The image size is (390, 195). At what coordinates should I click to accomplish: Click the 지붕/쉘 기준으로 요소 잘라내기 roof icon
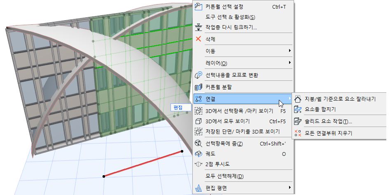298,99
